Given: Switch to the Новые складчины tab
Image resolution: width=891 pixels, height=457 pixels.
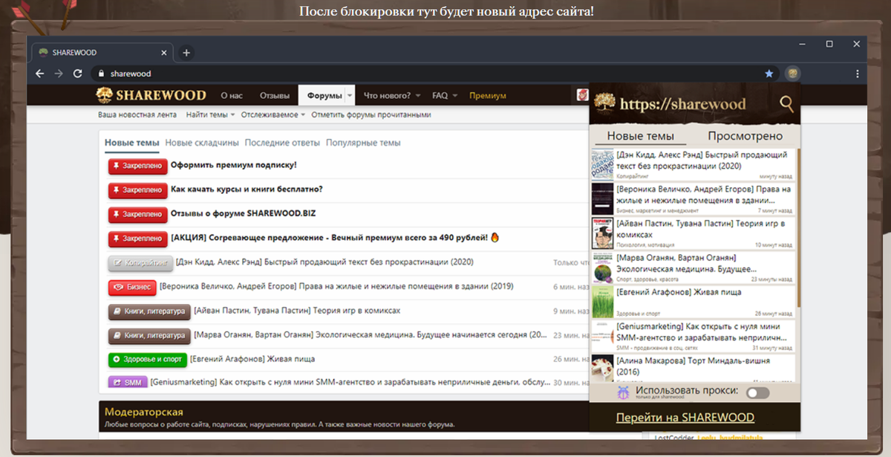Looking at the screenshot, I should tap(202, 143).
